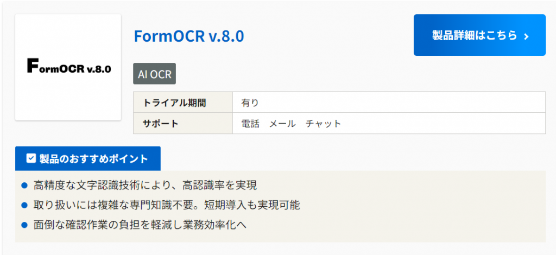Click the bullet dot before 面倒な確認作業

[x=24, y=224]
